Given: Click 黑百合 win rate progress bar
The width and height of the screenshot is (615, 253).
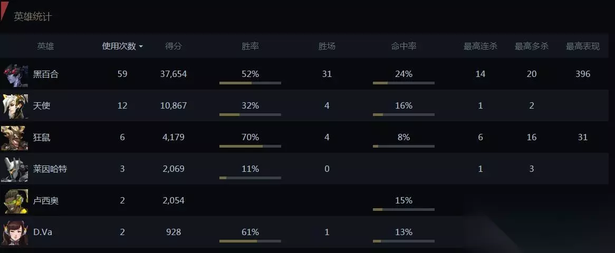Looking at the screenshot, I should [x=250, y=83].
